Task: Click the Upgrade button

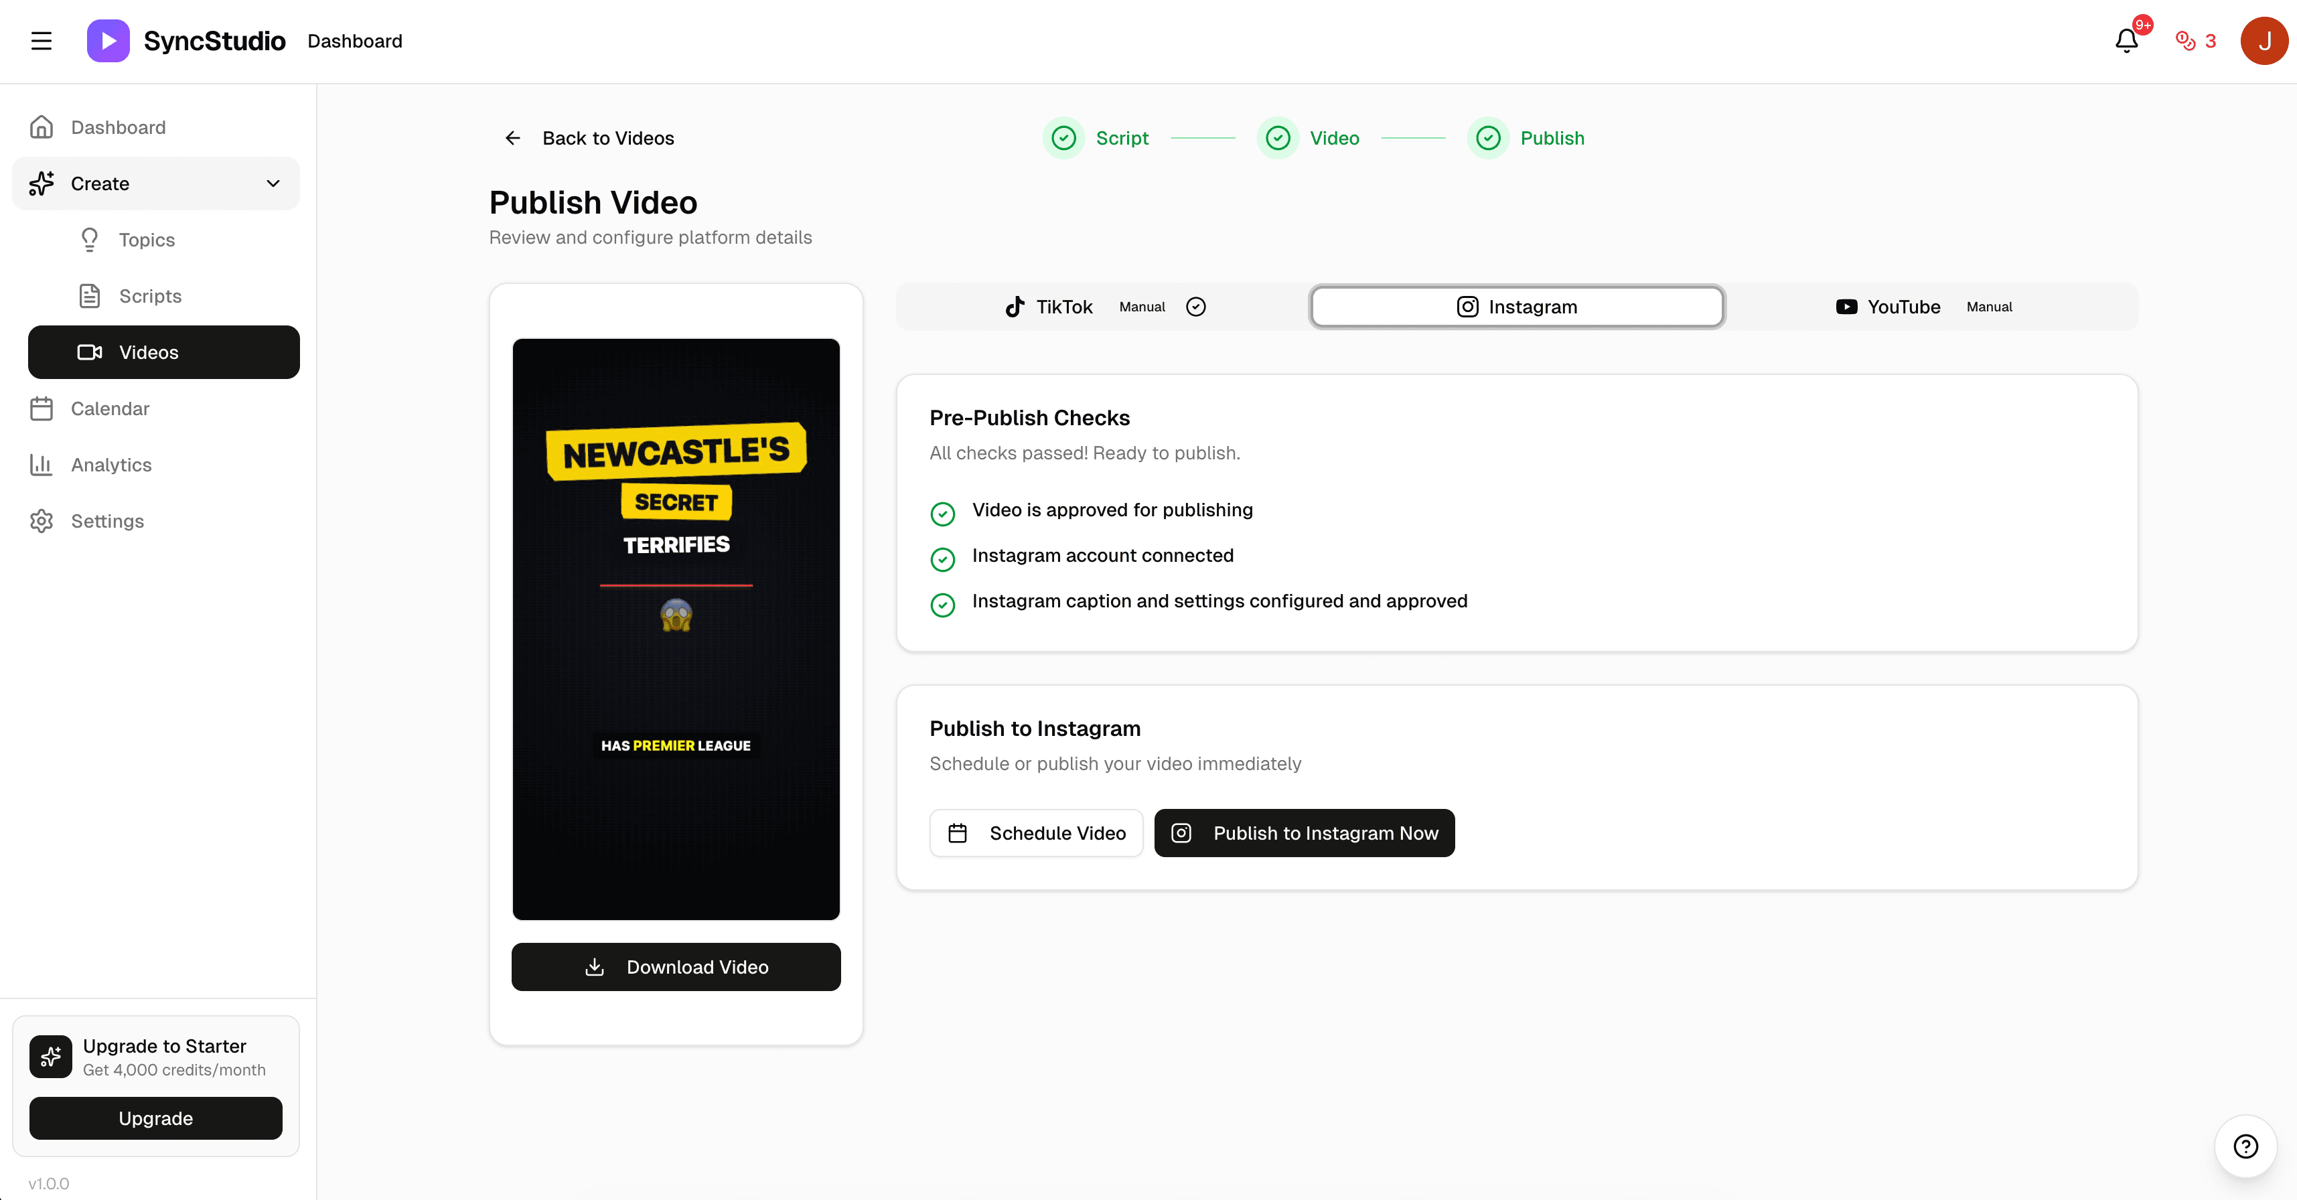Action: [x=155, y=1118]
